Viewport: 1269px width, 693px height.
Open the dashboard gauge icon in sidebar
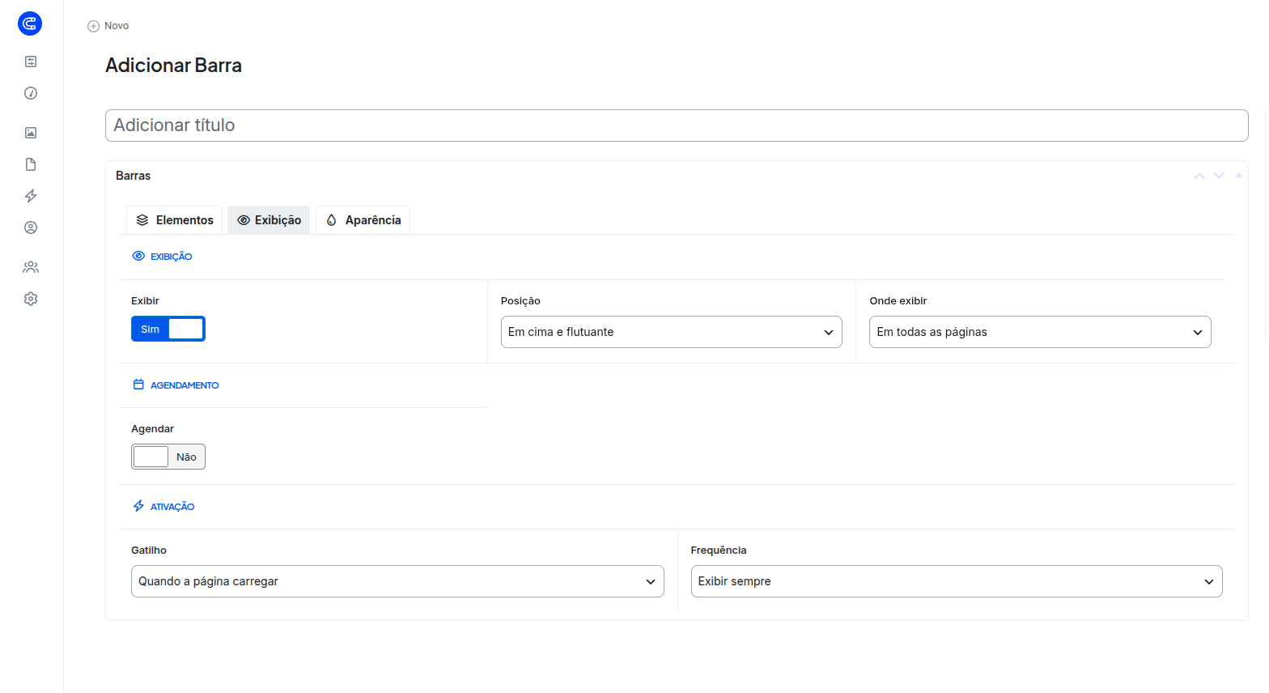coord(31,93)
